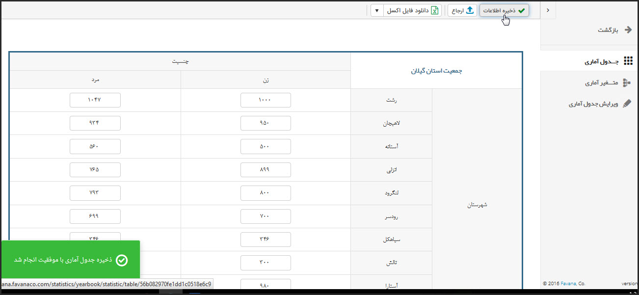
Task: Click the مرد input field for آستانه
Action: (x=95, y=146)
